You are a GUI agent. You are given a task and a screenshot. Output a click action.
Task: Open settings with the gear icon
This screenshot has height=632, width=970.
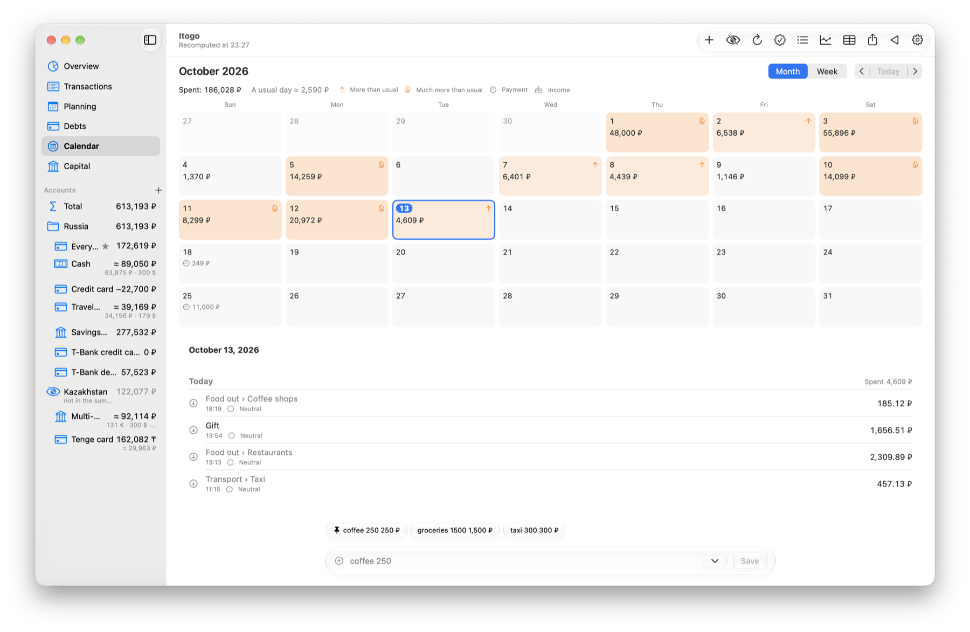[x=918, y=40]
